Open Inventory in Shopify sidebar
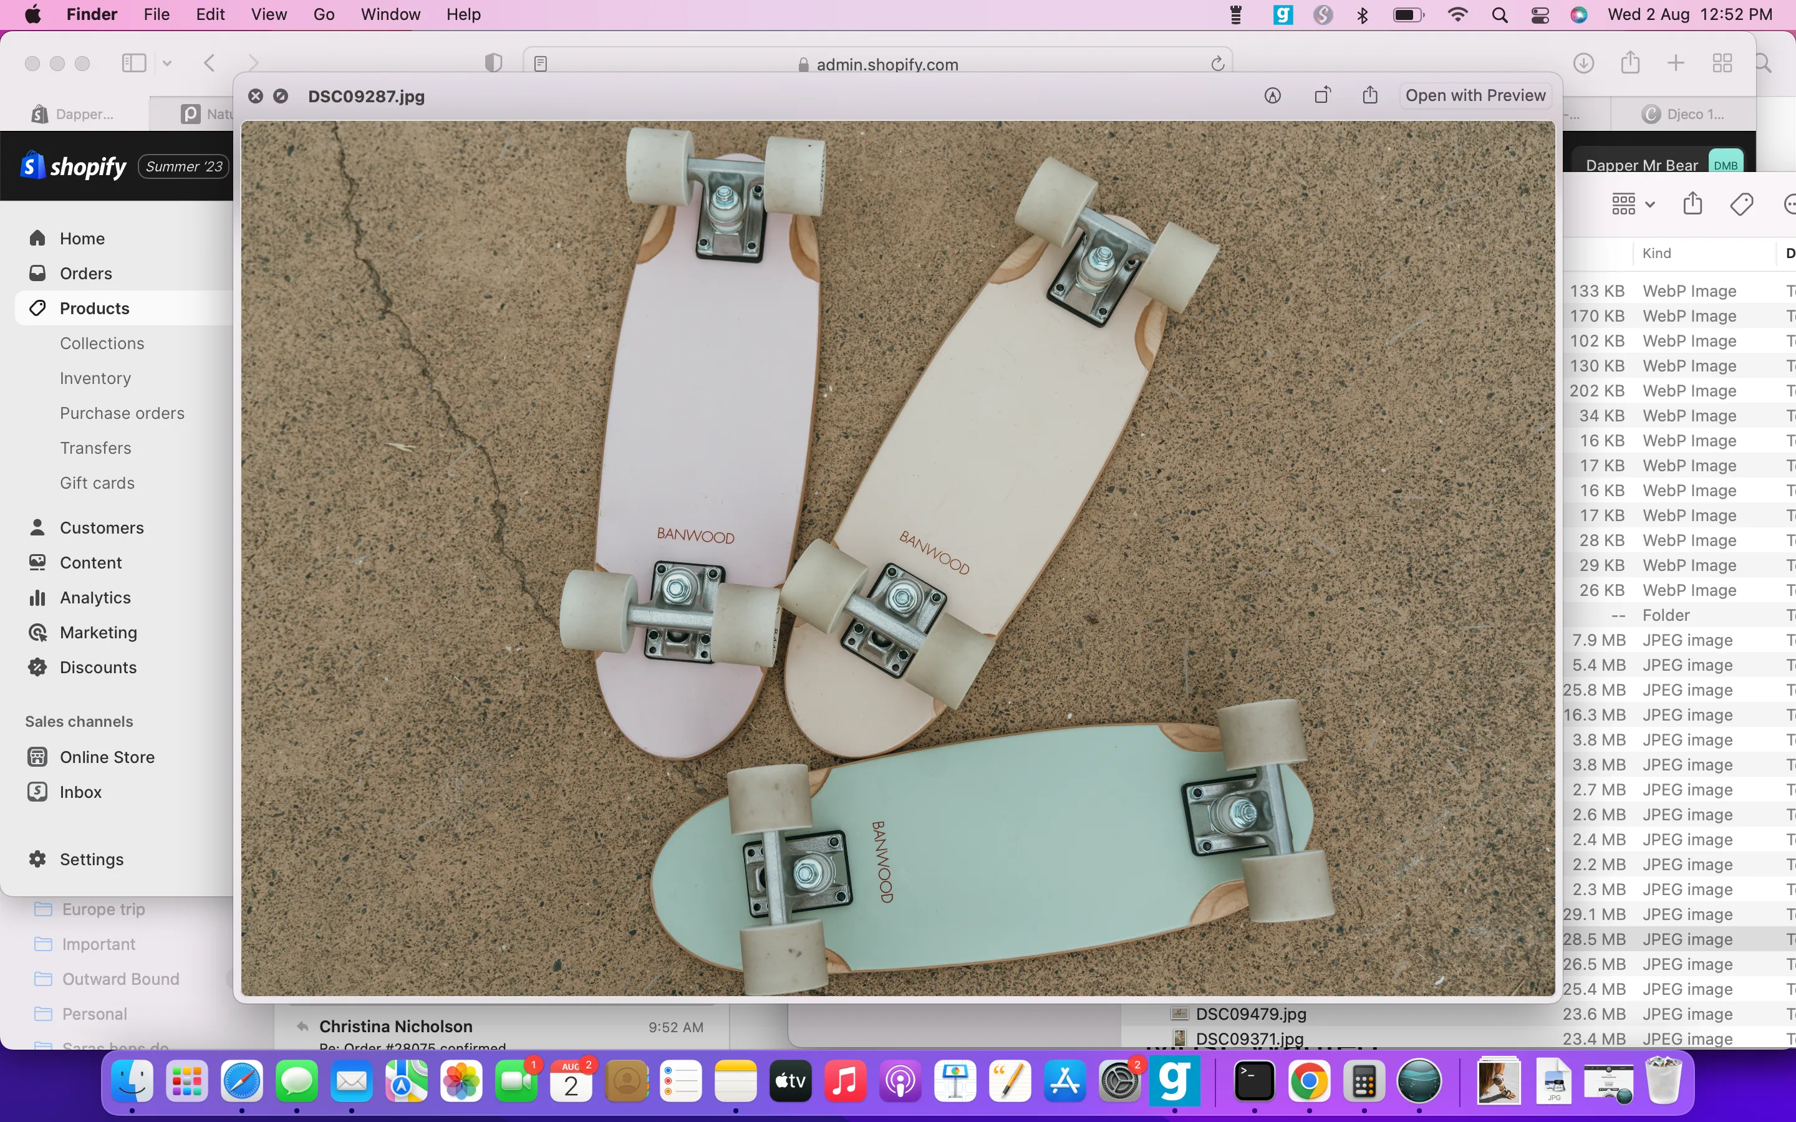 96,378
